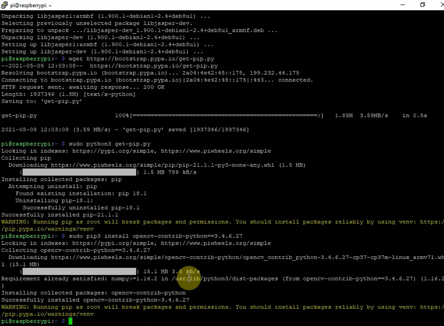Screen dimensions: 444x326
Task: Click the 'sudo pip3 install opencv-contrib-python==3.4.6.27' command
Action: pos(156,236)
